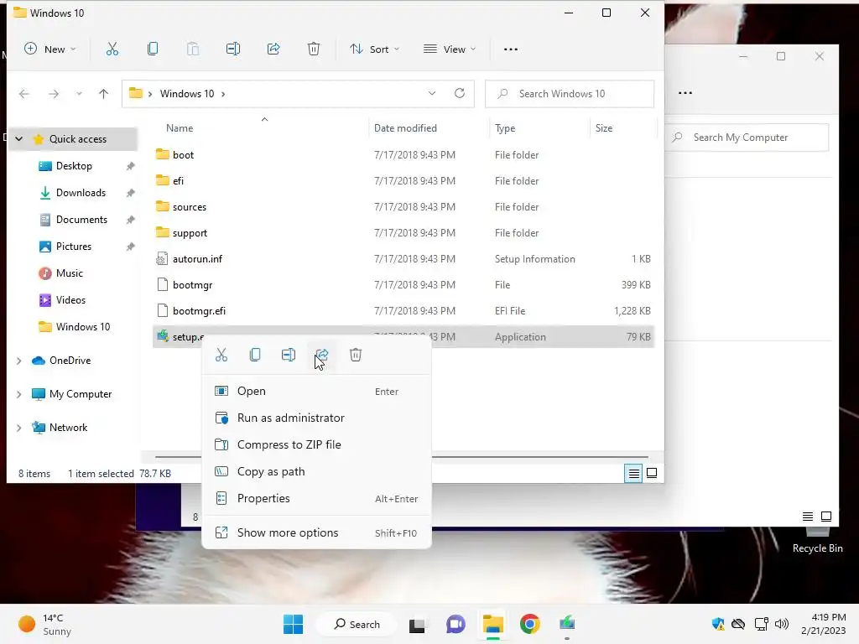Click the horizontal scrollbar in file list
Viewport: 859px width, 644px height.
[x=401, y=456]
